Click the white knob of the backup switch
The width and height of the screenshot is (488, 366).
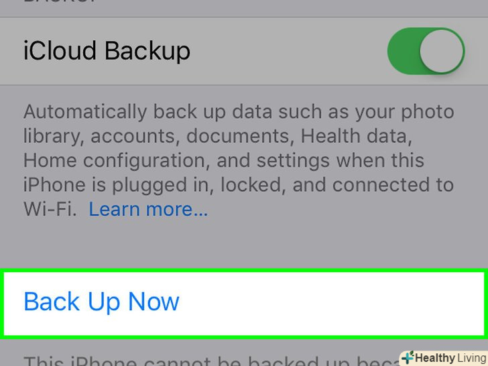(x=441, y=52)
